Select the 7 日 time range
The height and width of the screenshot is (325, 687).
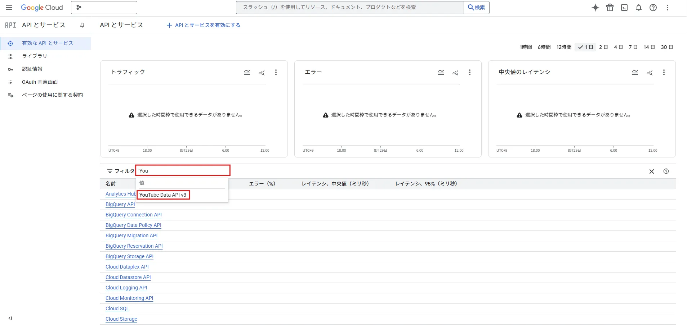[633, 47]
